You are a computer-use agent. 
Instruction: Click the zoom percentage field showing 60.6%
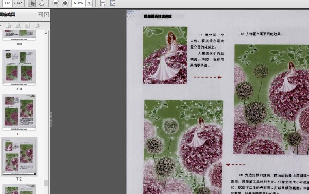click(x=78, y=3)
